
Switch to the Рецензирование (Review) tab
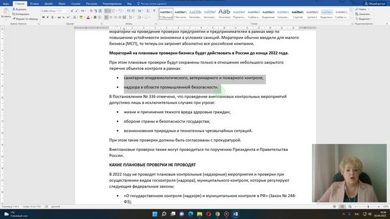point(112,4)
